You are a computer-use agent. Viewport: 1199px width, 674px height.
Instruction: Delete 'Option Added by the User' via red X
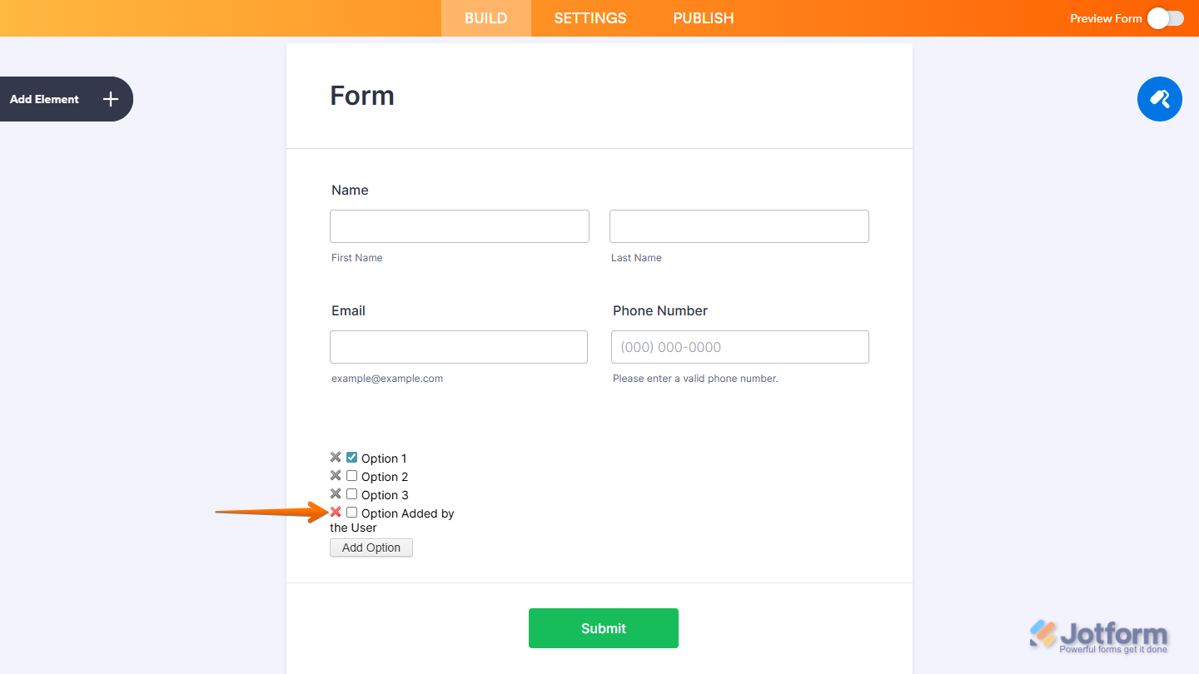[x=336, y=512]
